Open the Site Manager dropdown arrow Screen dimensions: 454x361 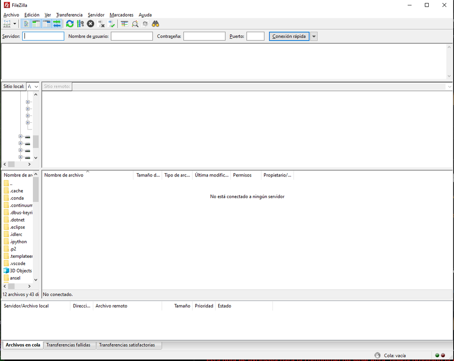click(x=15, y=24)
